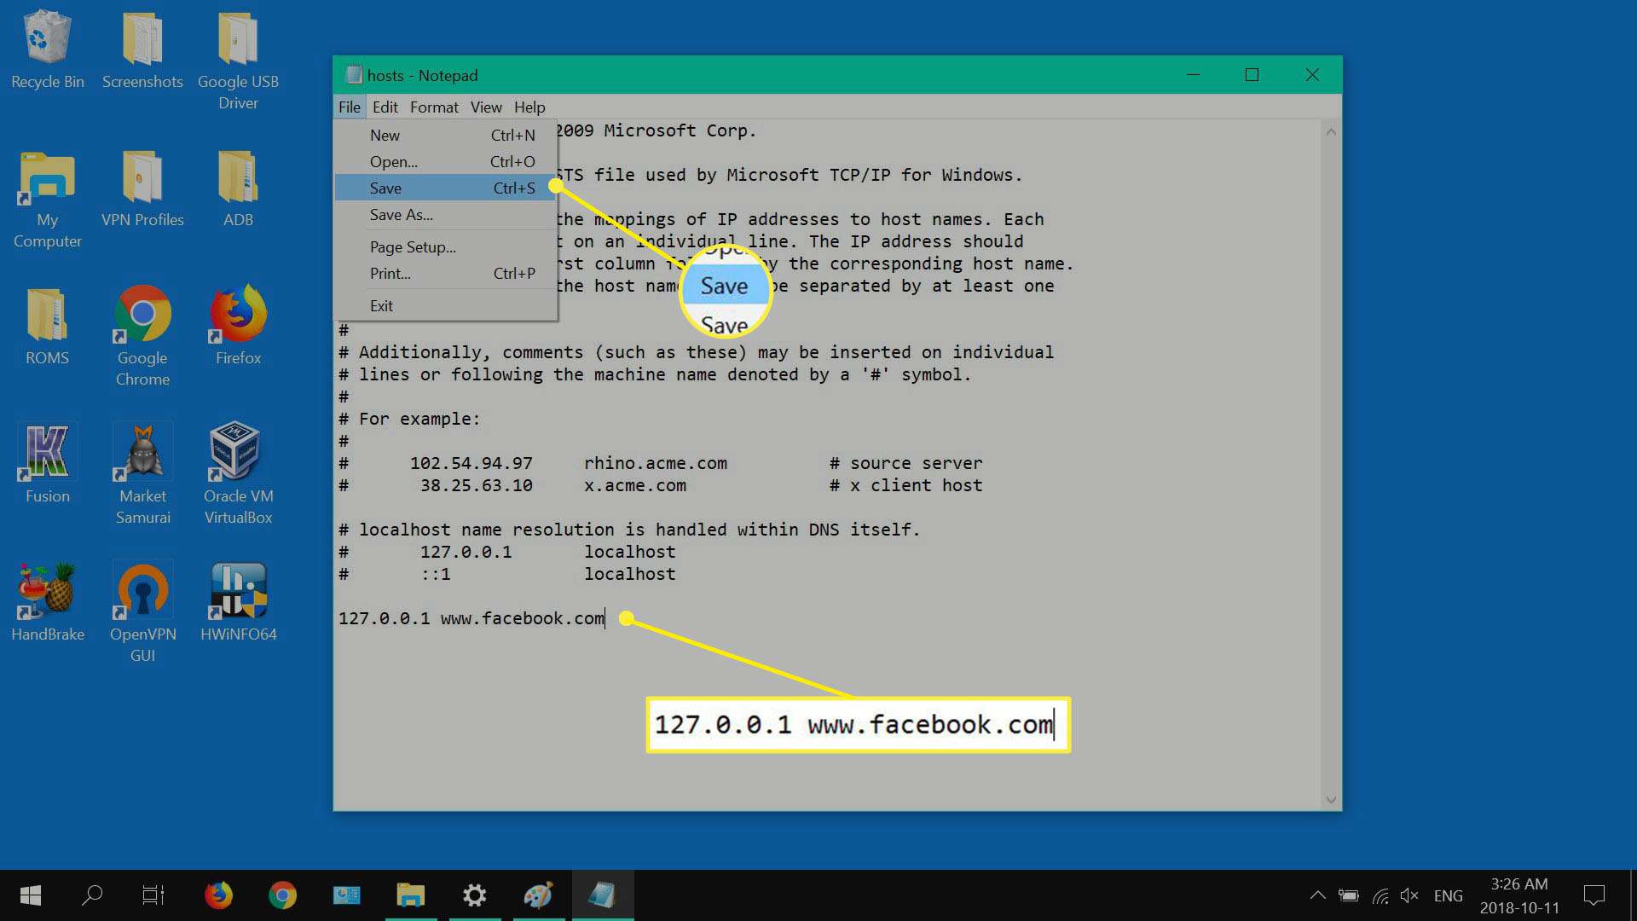1637x921 pixels.
Task: Minimize the hosts - Notepad window
Action: [x=1193, y=75]
